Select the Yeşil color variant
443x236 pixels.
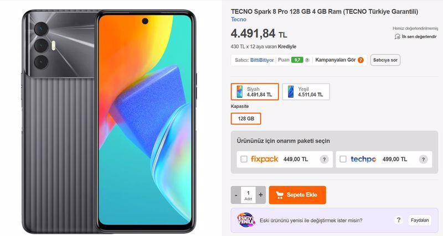coord(306,92)
